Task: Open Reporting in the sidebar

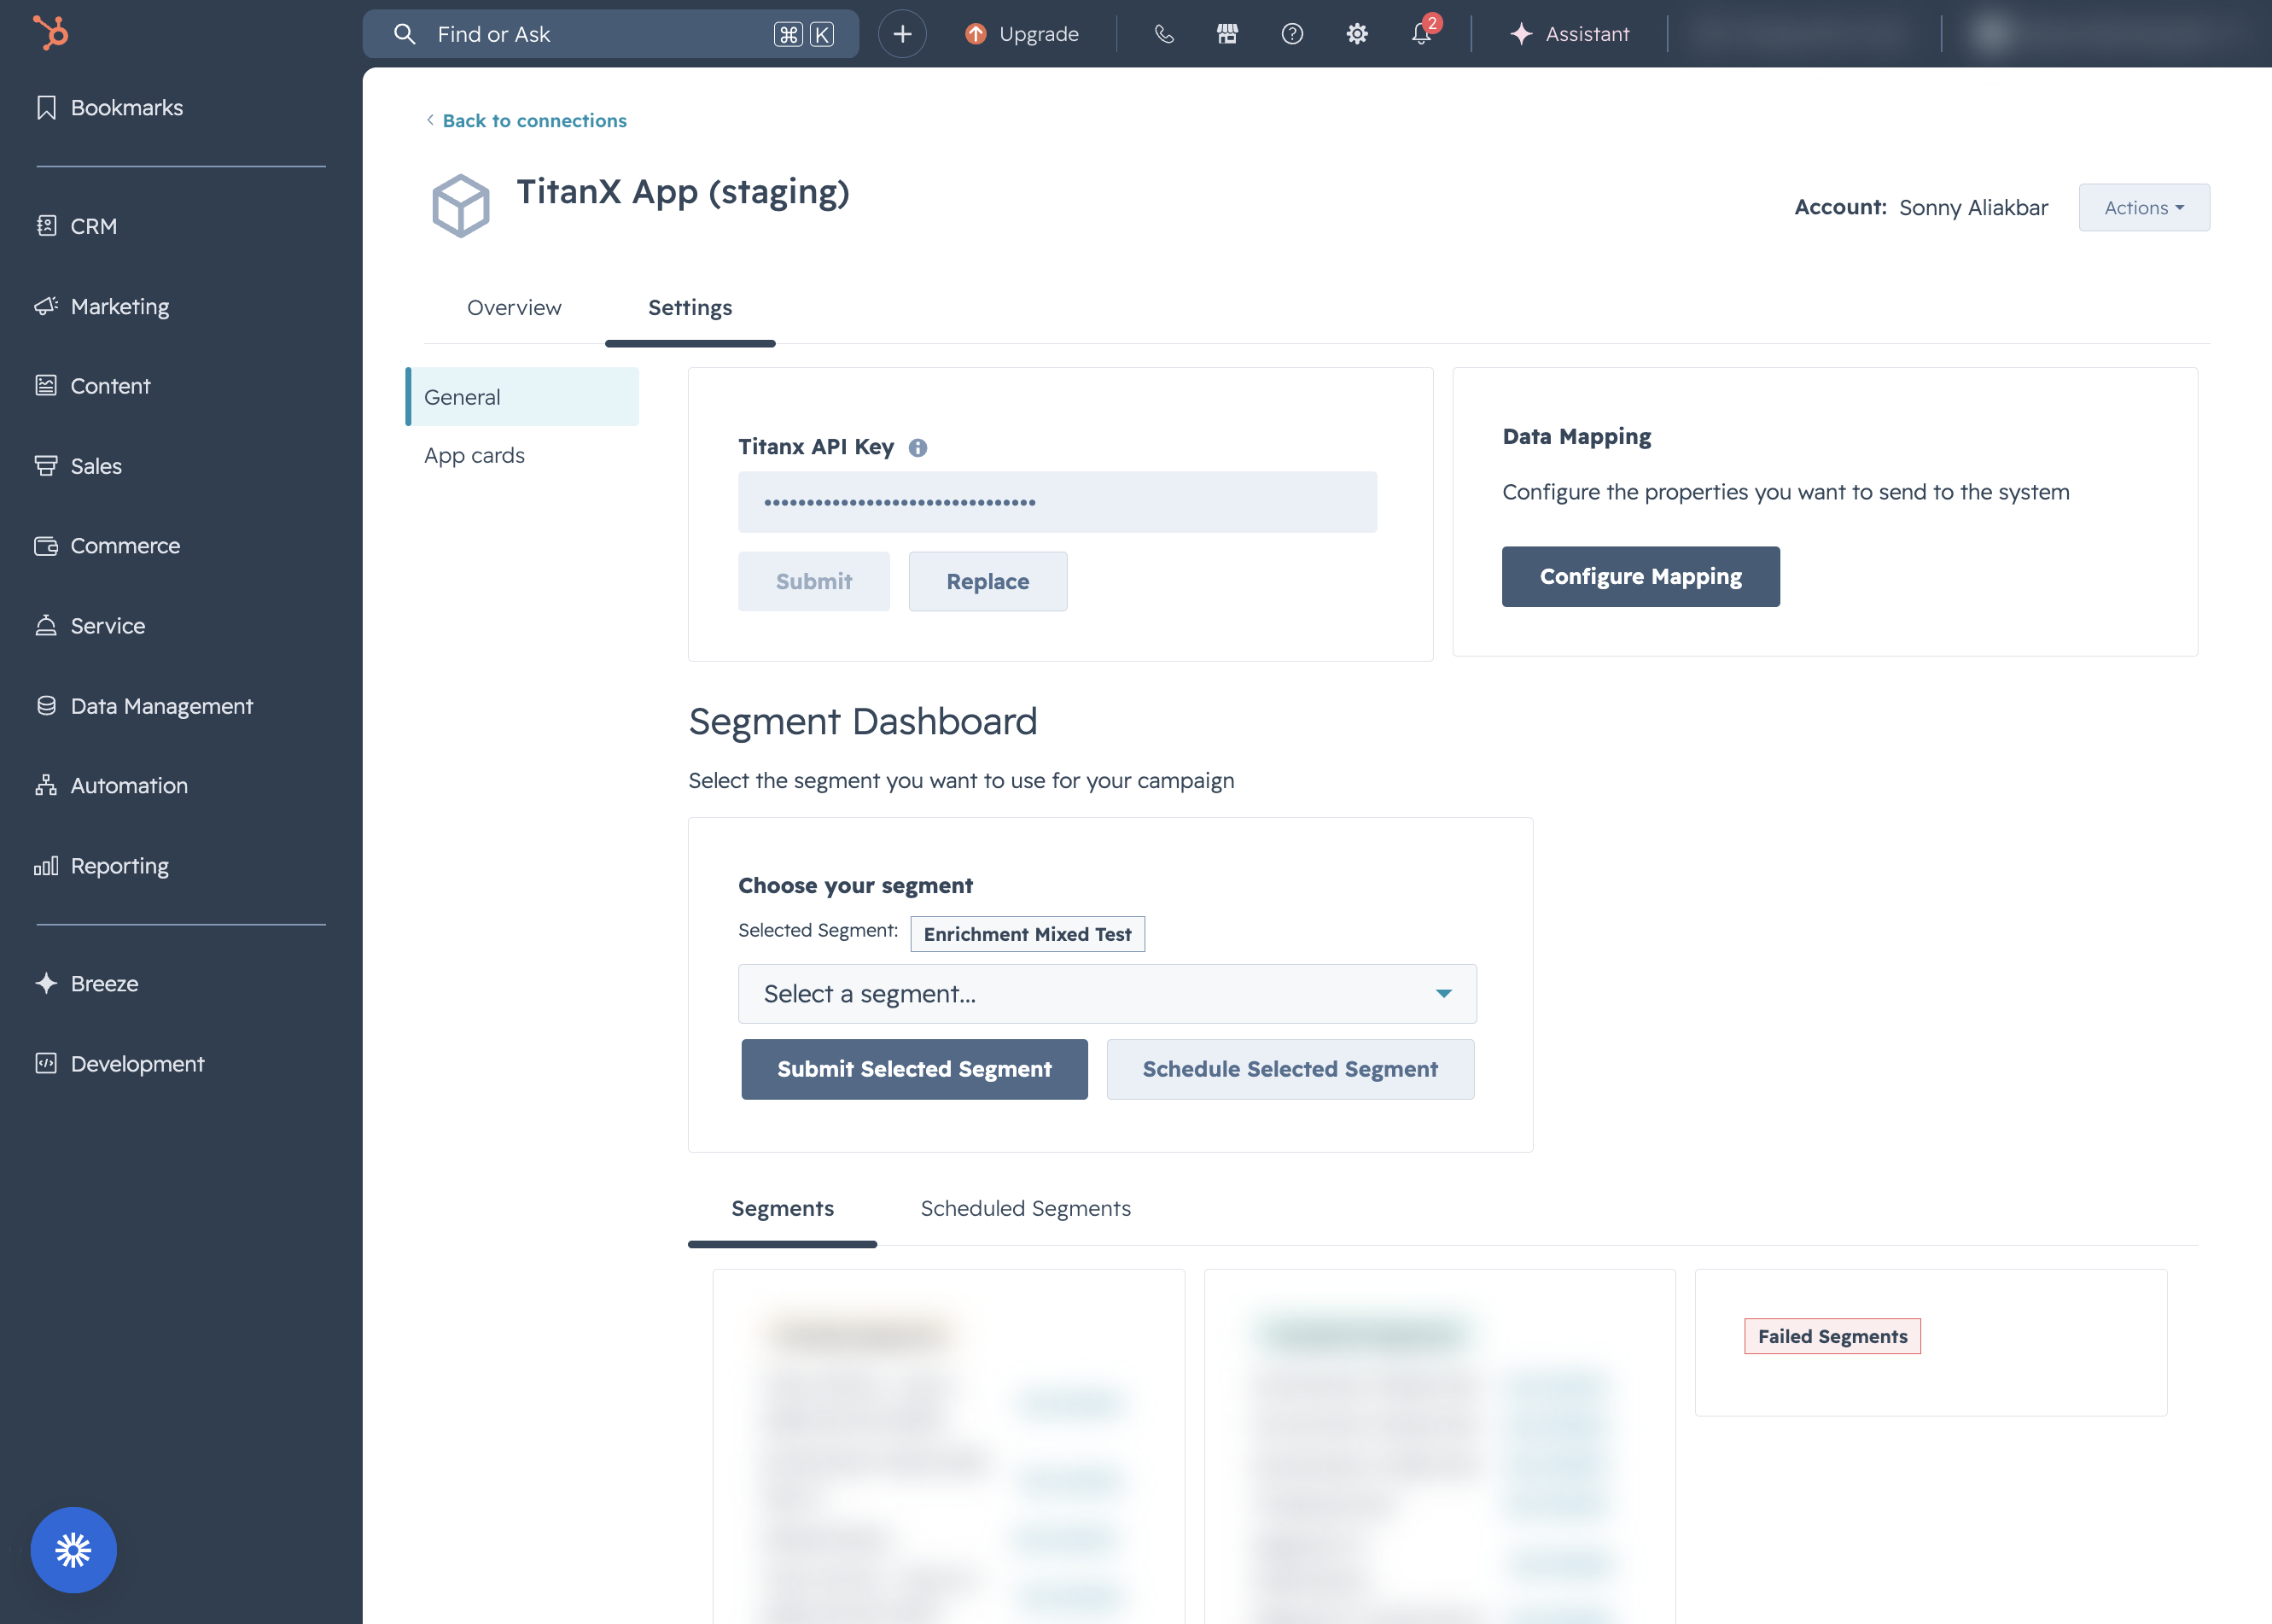Action: tap(102, 866)
